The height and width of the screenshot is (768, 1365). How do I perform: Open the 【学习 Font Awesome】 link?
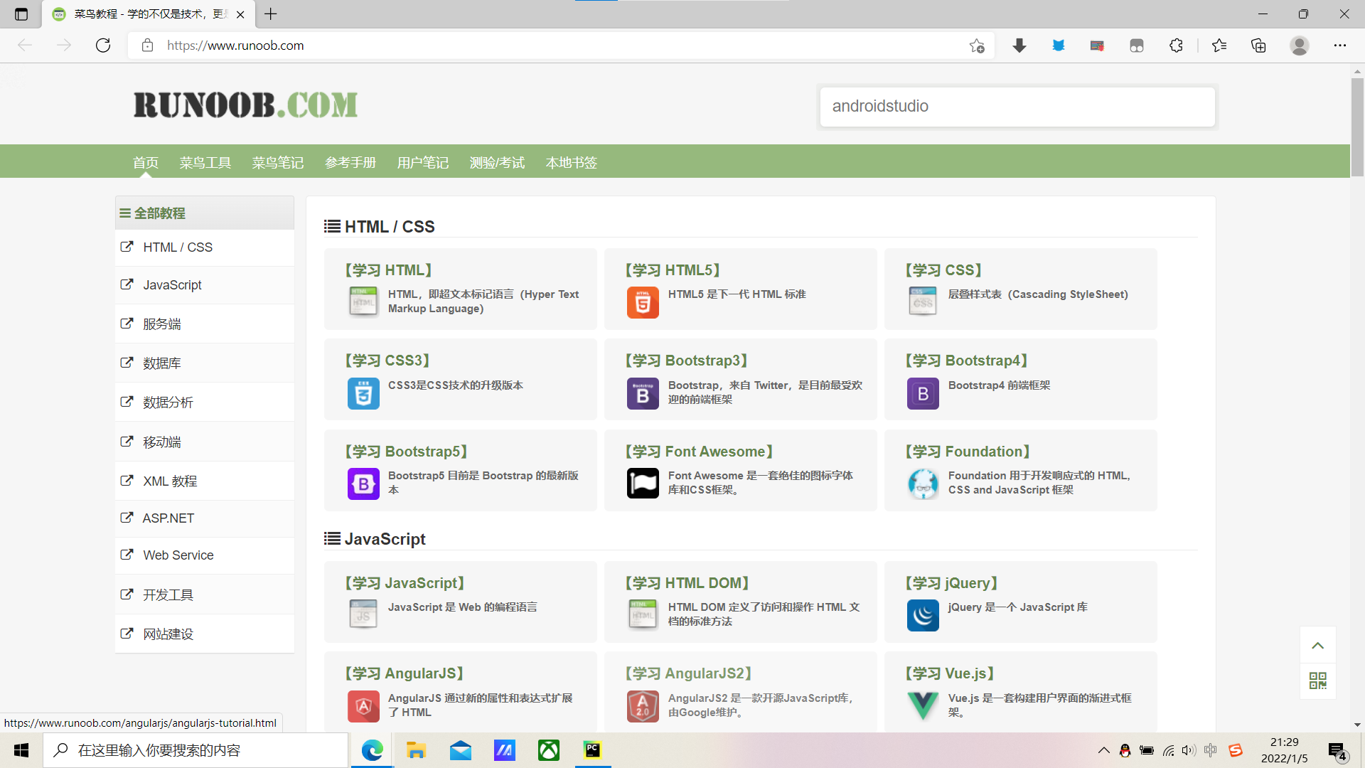[699, 452]
